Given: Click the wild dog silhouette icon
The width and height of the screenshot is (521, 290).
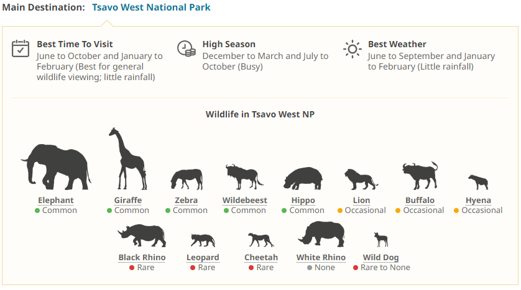Looking at the screenshot, I should click(381, 240).
